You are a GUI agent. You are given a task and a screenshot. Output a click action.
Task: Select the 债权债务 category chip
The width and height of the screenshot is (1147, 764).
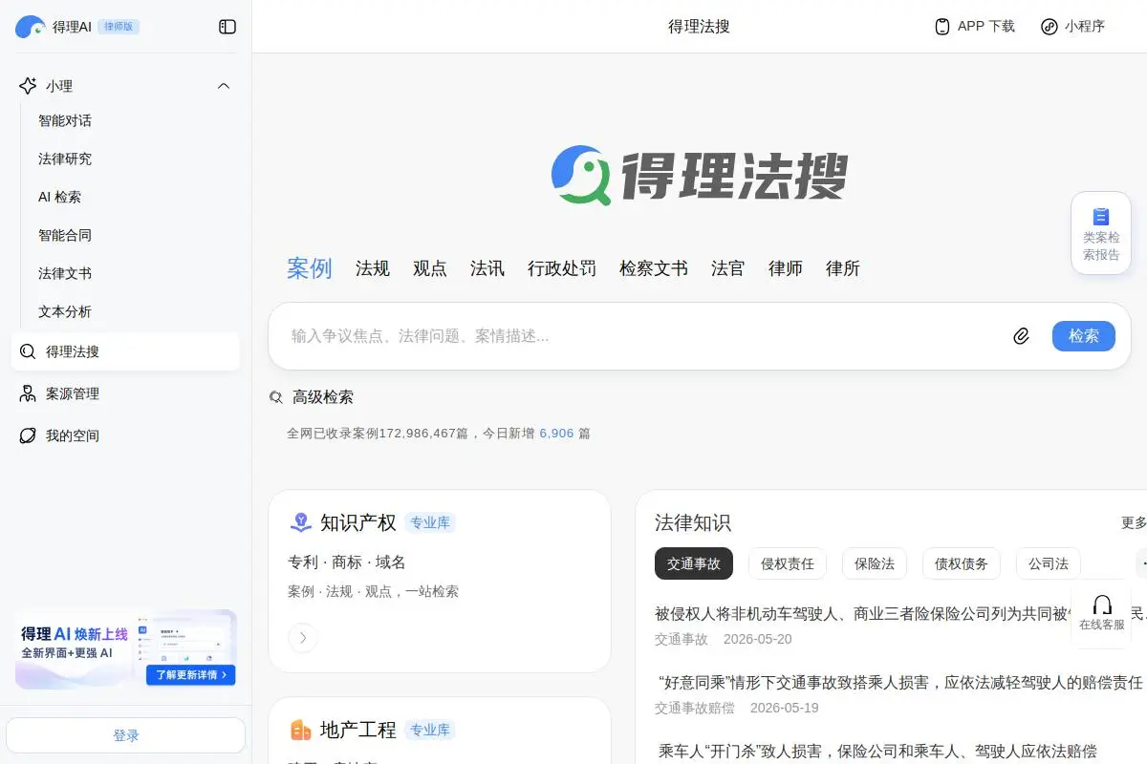point(962,563)
